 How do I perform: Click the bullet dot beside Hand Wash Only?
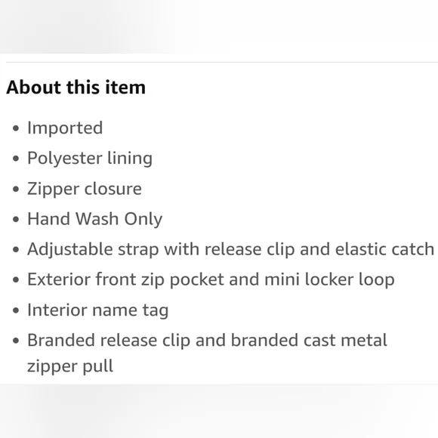coord(16,219)
